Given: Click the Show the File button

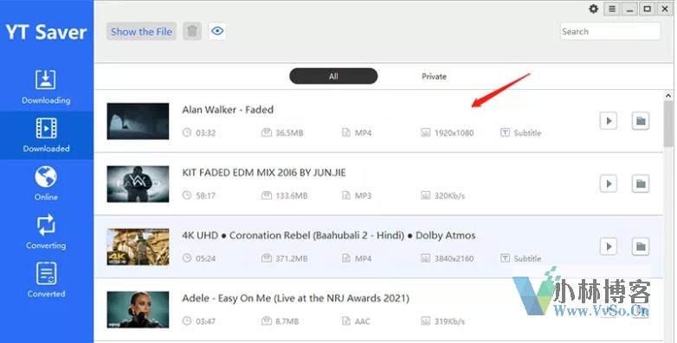Looking at the screenshot, I should 141,31.
